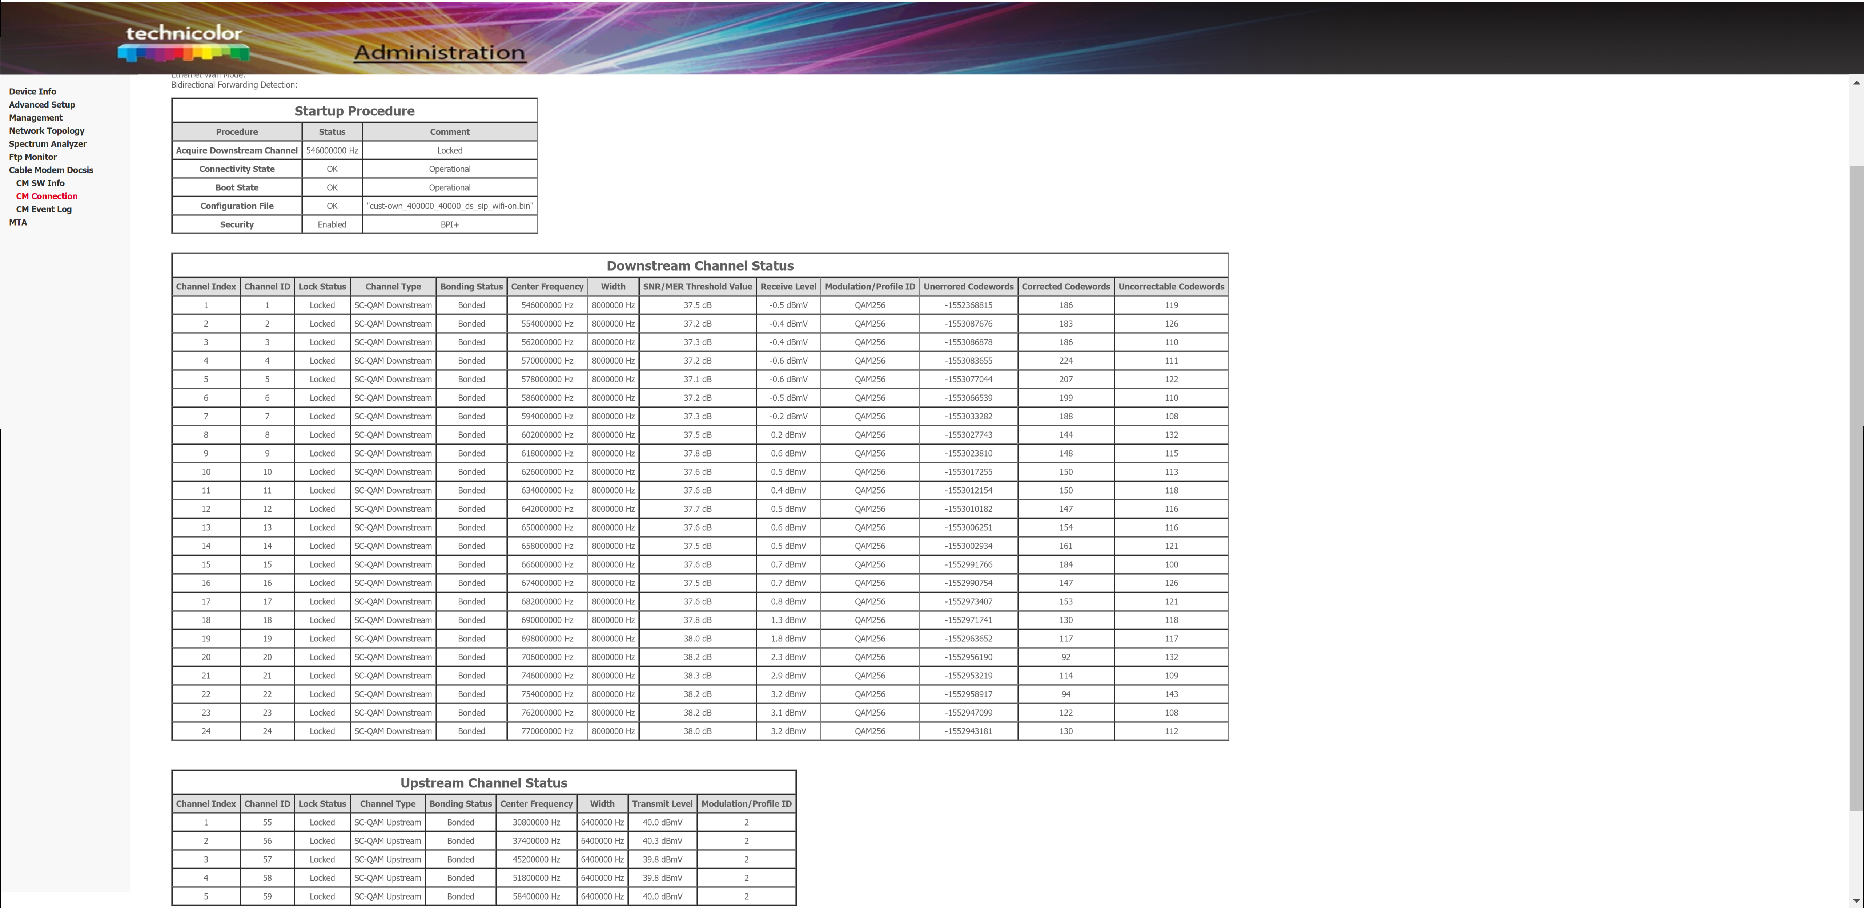Open CM Event Log subpage
This screenshot has width=1864, height=908.
(44, 209)
